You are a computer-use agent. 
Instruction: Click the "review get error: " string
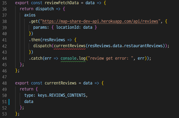[x=111, y=58]
